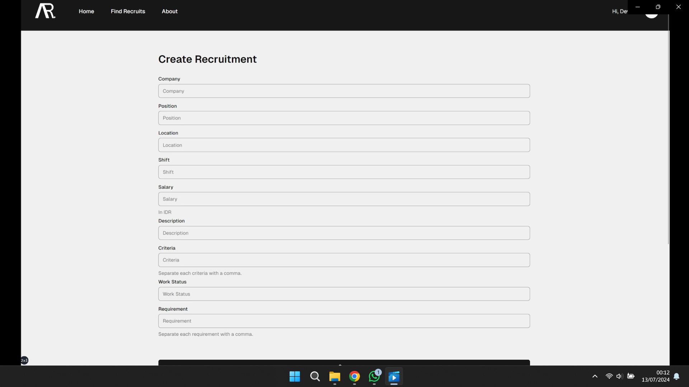Open Find Recruits page
Image resolution: width=689 pixels, height=387 pixels.
pos(128,11)
